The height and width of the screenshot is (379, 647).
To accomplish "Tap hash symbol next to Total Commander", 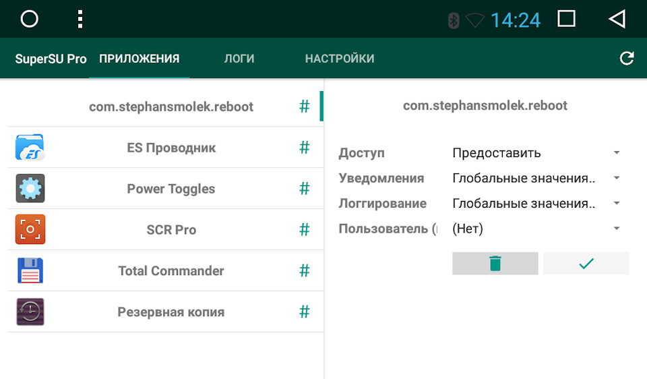I will pyautogui.click(x=305, y=270).
